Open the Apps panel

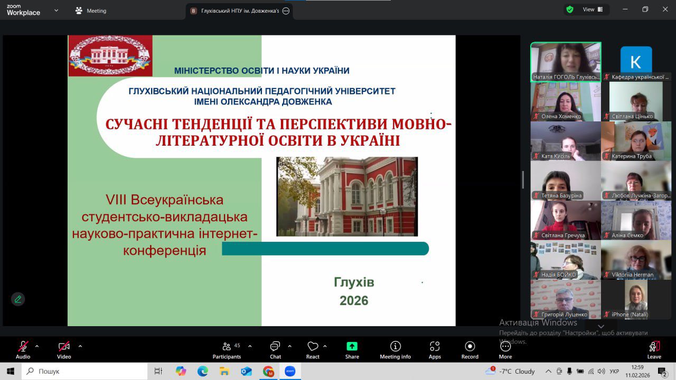435,349
